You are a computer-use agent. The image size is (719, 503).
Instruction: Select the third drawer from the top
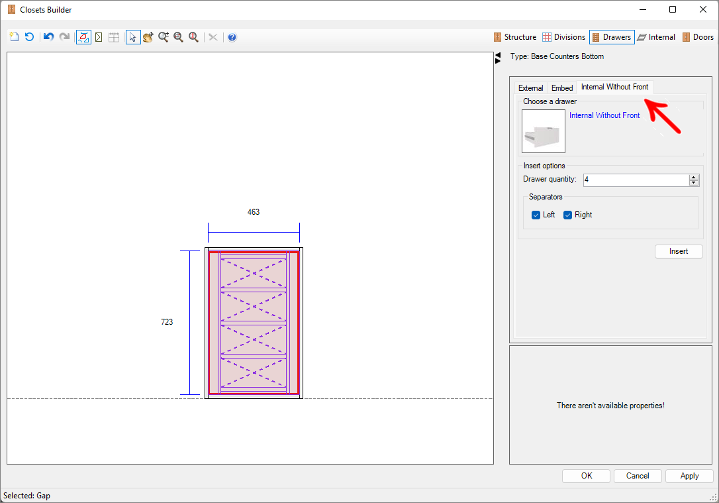[x=254, y=339]
